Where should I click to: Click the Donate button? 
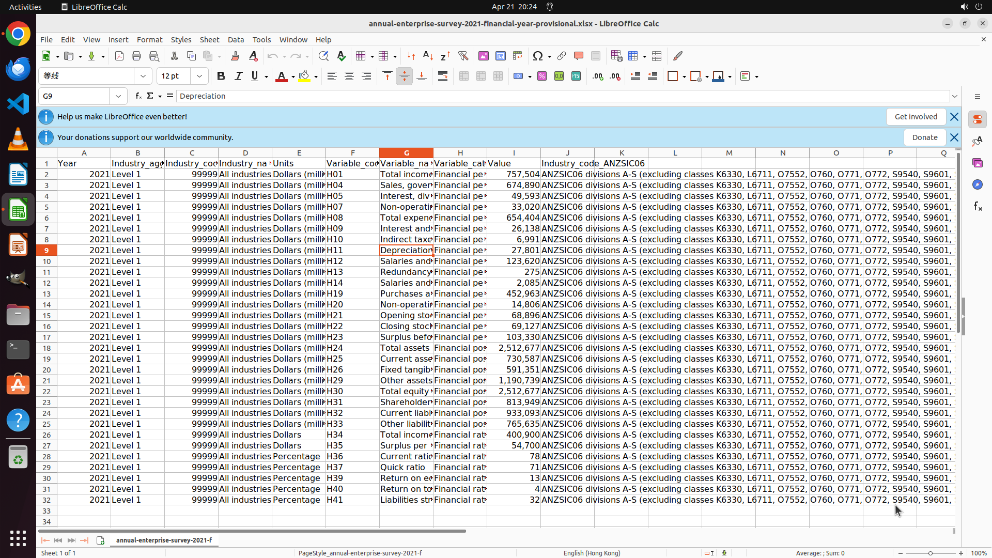pos(924,137)
